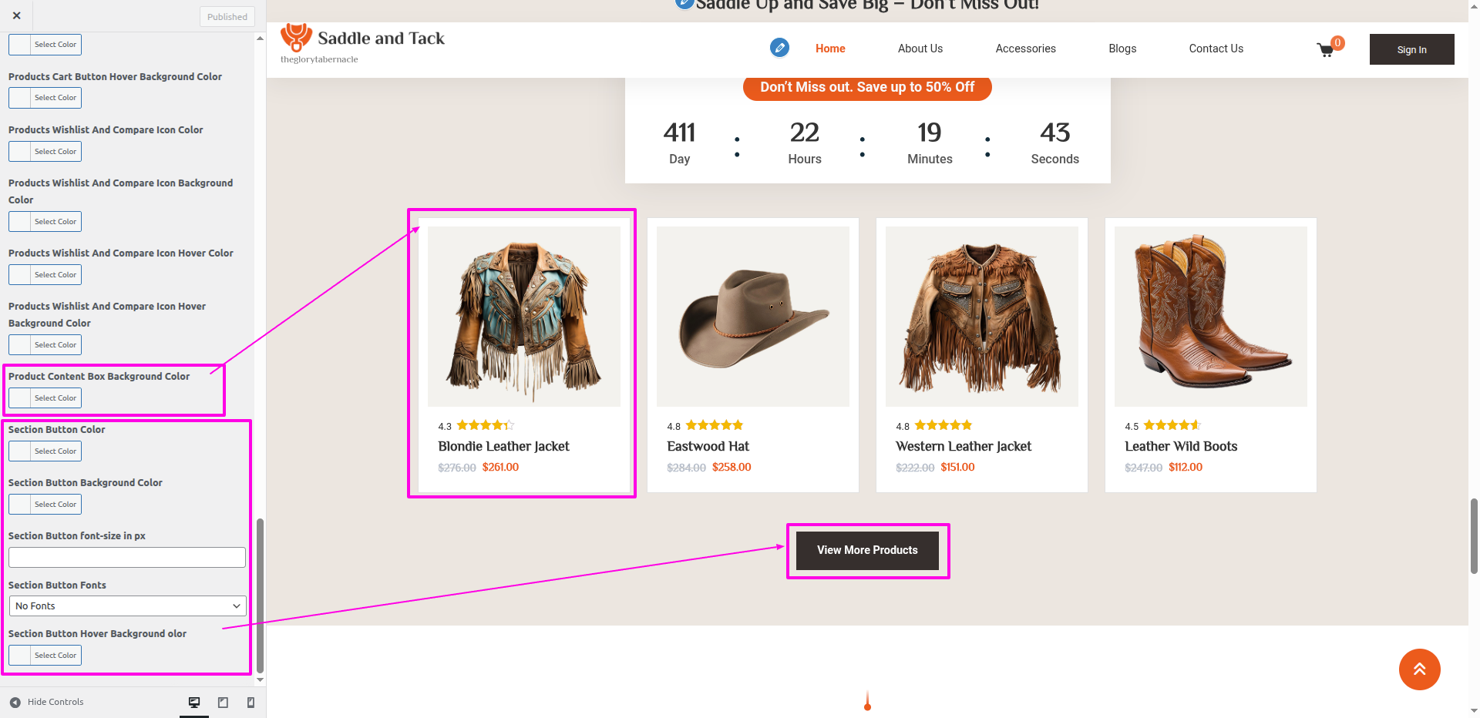This screenshot has width=1480, height=718.
Task: Open Section Button Color picker
Action: click(x=45, y=451)
